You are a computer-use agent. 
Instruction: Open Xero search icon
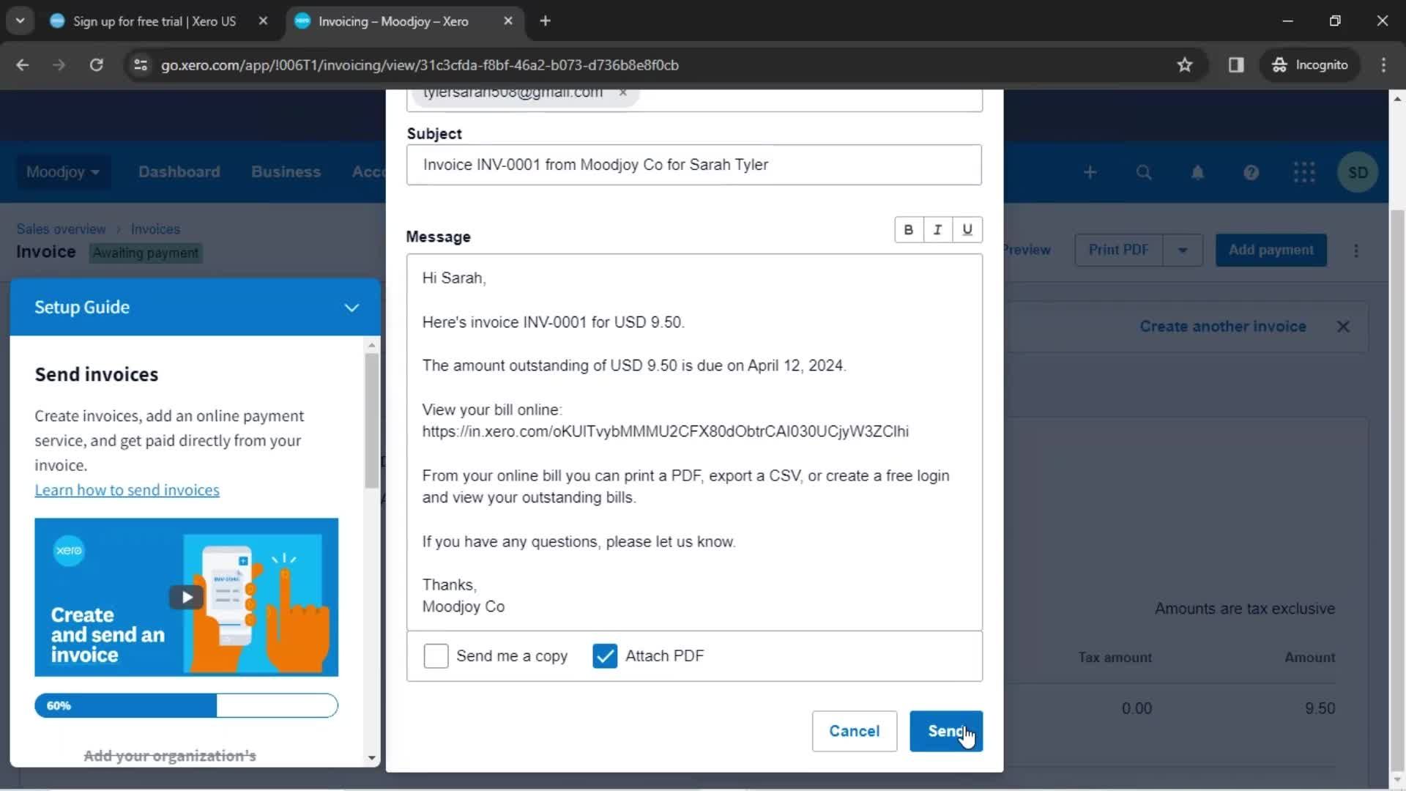pyautogui.click(x=1143, y=172)
